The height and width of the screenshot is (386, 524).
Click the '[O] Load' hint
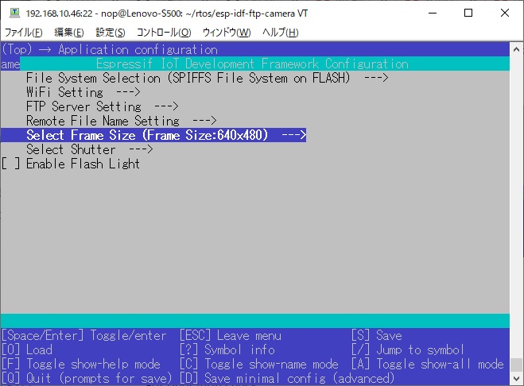[x=27, y=350]
